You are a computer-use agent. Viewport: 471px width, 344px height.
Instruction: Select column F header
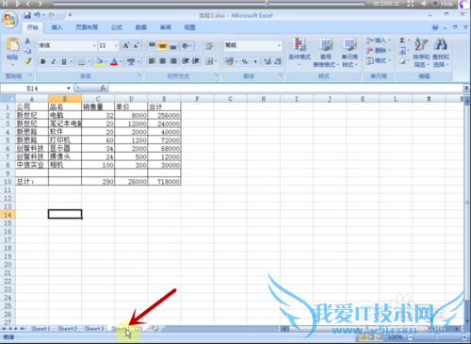[x=197, y=99]
